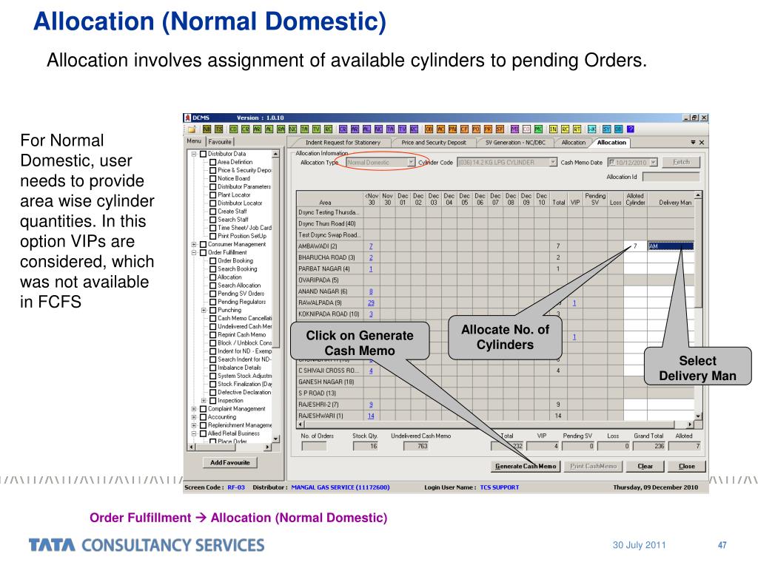Tick the Reprint Cash Memo checkbox
This screenshot has width=758, height=568.
212,335
